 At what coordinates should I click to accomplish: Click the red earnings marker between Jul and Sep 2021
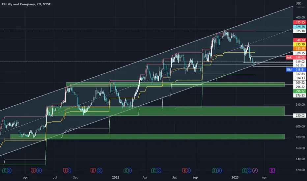point(66,170)
